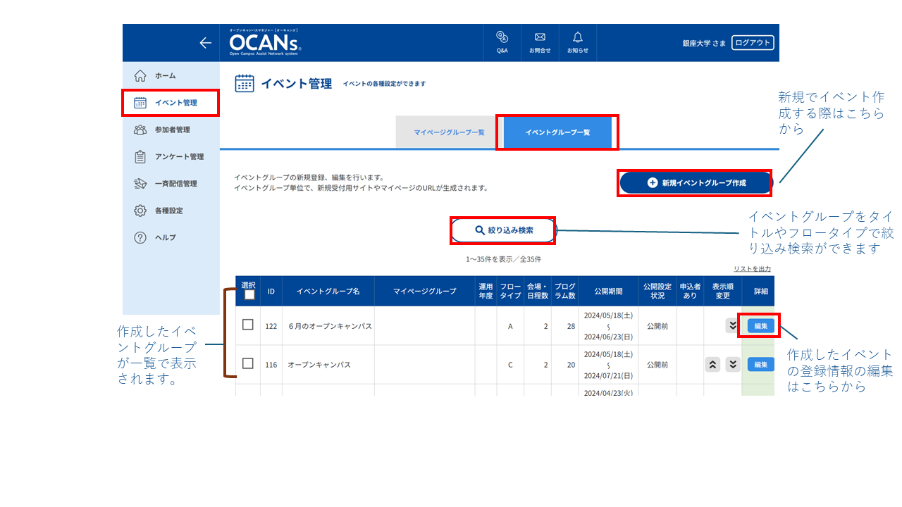Screen dimensions: 902x507
Task: Toggle the select-all checkbox in 選択 header
Action: pyautogui.click(x=248, y=295)
